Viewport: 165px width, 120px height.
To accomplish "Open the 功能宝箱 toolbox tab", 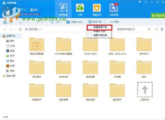I will tap(114, 10).
